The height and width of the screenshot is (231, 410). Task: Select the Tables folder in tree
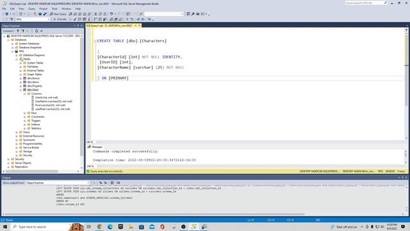coord(26,59)
